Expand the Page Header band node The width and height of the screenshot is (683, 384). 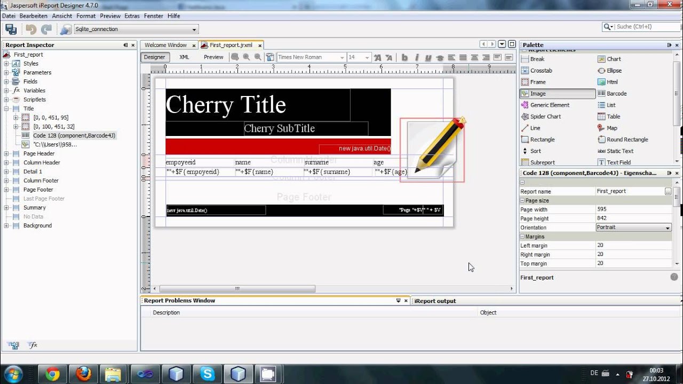(x=7, y=154)
